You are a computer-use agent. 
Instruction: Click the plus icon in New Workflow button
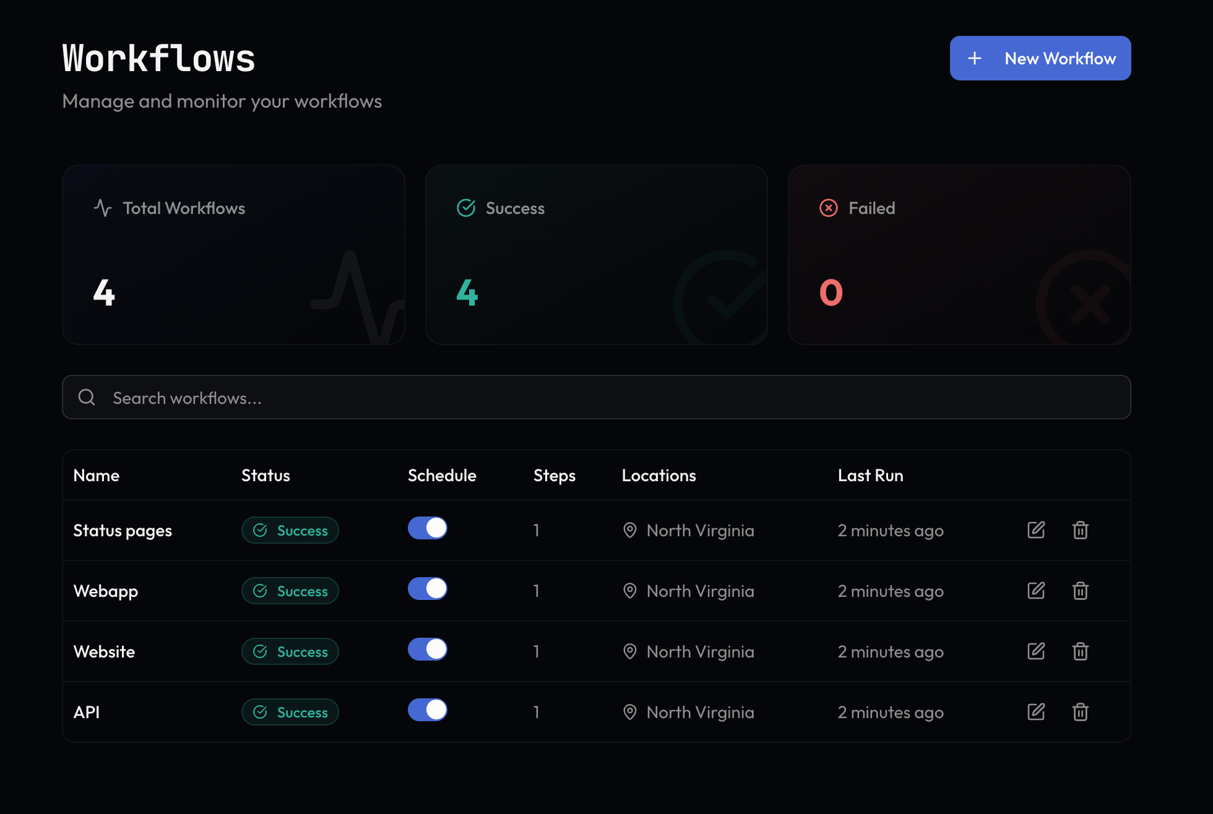(974, 58)
